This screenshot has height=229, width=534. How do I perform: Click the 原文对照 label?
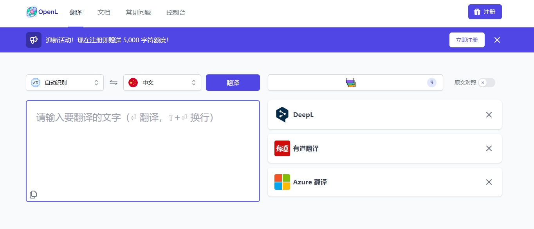465,83
